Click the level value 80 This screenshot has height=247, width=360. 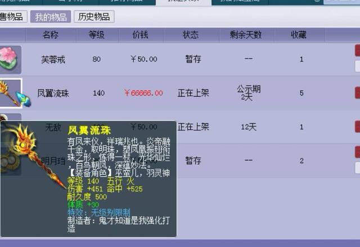tap(97, 59)
